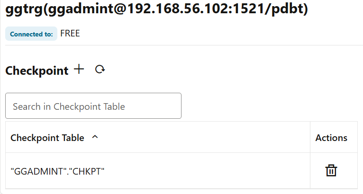This screenshot has height=194, width=363.
Task: Toggle sort arrow beside Checkpoint Table
Action: coord(95,137)
